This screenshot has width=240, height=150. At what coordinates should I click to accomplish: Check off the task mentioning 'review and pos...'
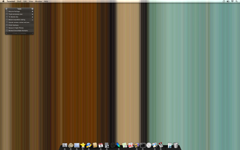7,22
